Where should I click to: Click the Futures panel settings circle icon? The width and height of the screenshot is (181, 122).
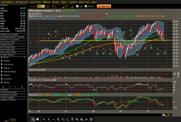click(25, 57)
